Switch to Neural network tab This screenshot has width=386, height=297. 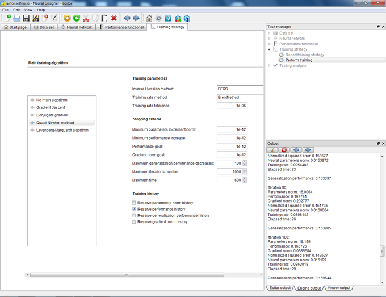[77, 27]
